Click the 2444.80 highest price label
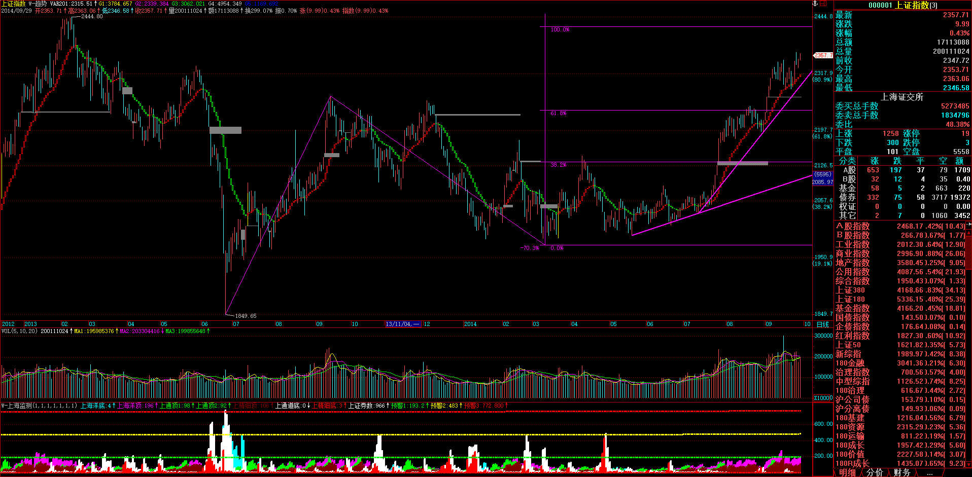Image resolution: width=972 pixels, height=477 pixels. tap(92, 16)
